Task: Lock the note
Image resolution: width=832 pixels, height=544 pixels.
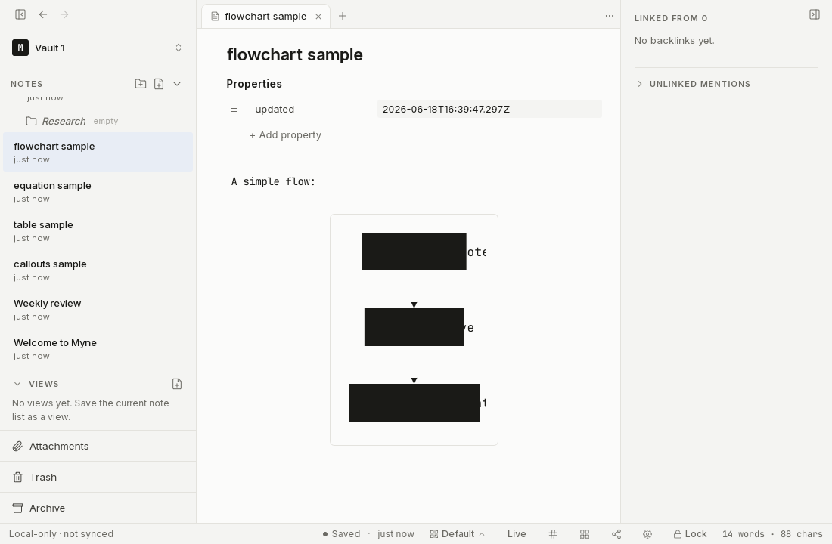Action: click(x=690, y=534)
